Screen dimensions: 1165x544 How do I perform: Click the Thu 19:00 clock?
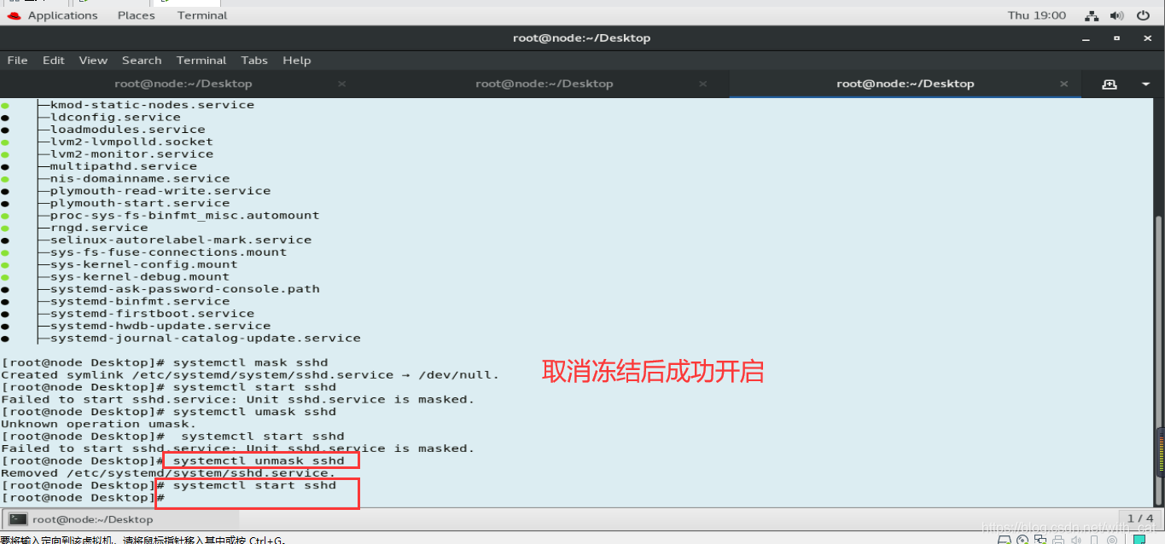pos(1036,15)
